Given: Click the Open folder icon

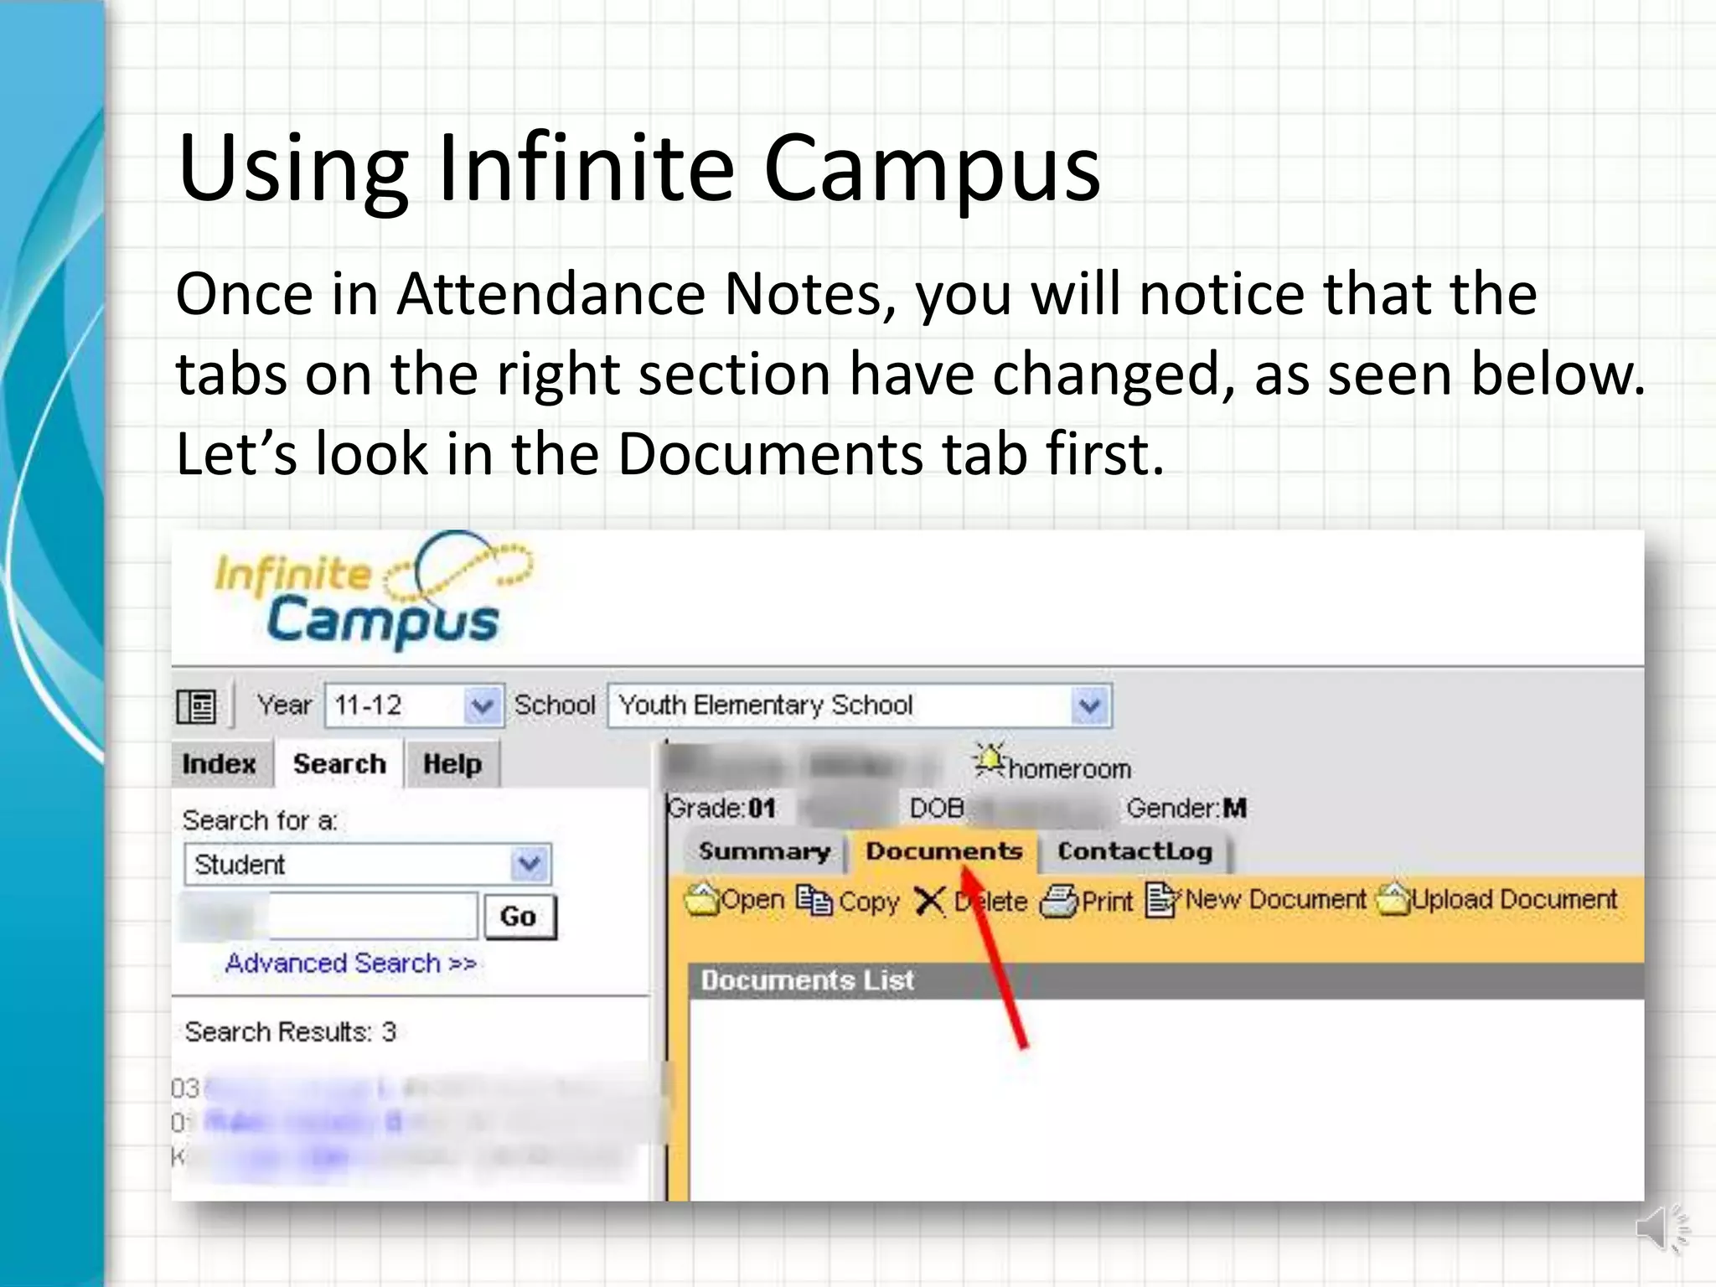Looking at the screenshot, I should click(x=702, y=901).
